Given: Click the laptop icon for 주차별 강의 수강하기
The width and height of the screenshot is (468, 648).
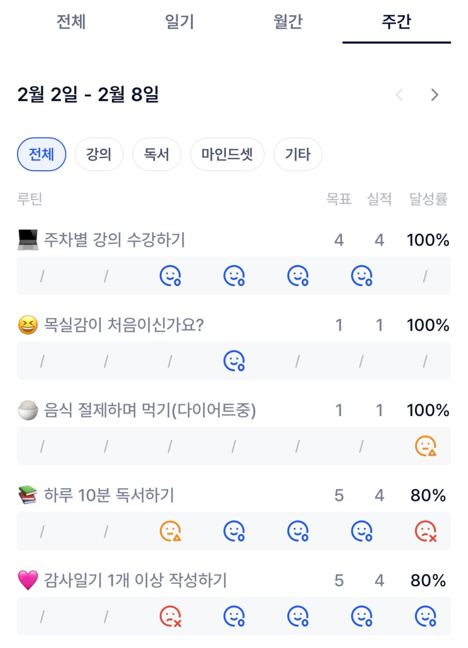Looking at the screenshot, I should click(x=28, y=240).
